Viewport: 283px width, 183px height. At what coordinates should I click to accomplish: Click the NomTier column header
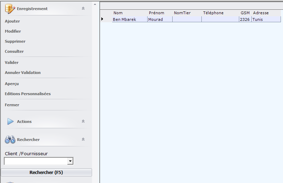[182, 13]
